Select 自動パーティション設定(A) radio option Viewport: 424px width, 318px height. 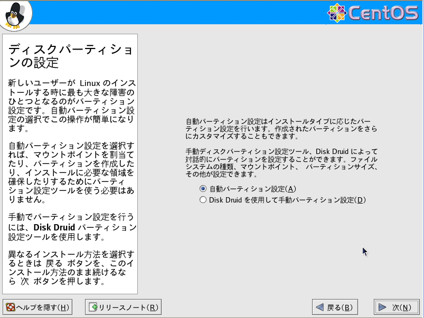point(248,189)
